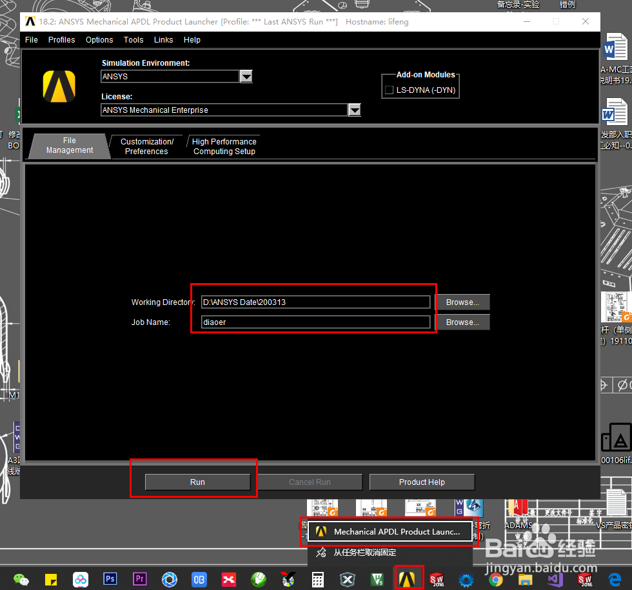The height and width of the screenshot is (590, 632).
Task: Open the green V5 taskbar icon
Action: pyautogui.click(x=377, y=580)
